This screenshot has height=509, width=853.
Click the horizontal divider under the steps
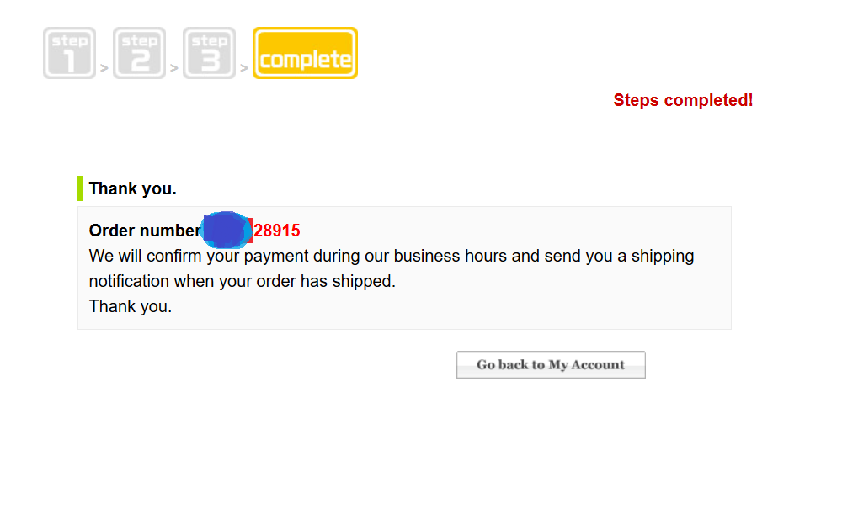click(393, 82)
